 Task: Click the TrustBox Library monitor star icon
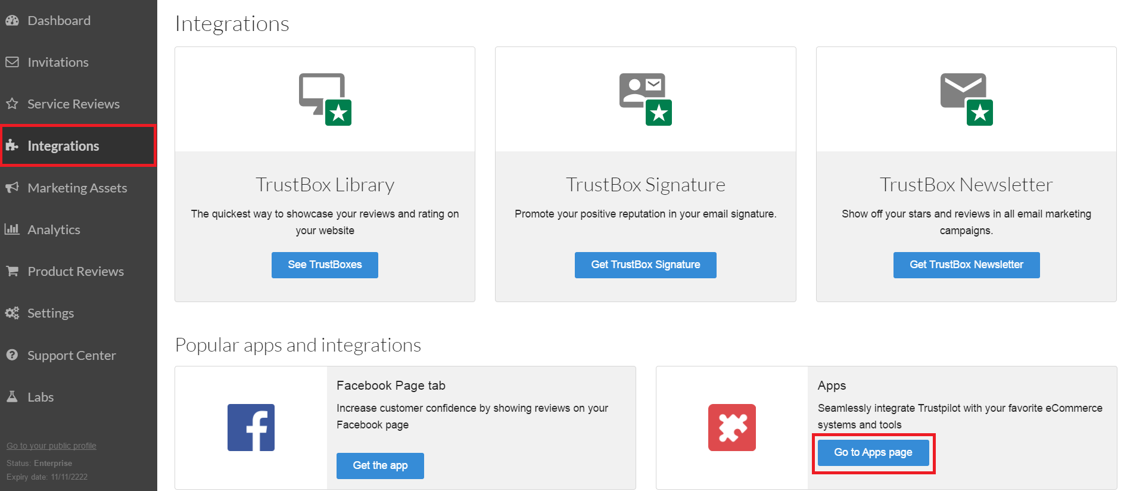pos(325,99)
